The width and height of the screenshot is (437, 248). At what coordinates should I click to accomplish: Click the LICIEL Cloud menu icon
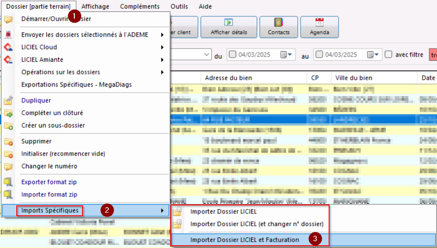(x=8, y=47)
